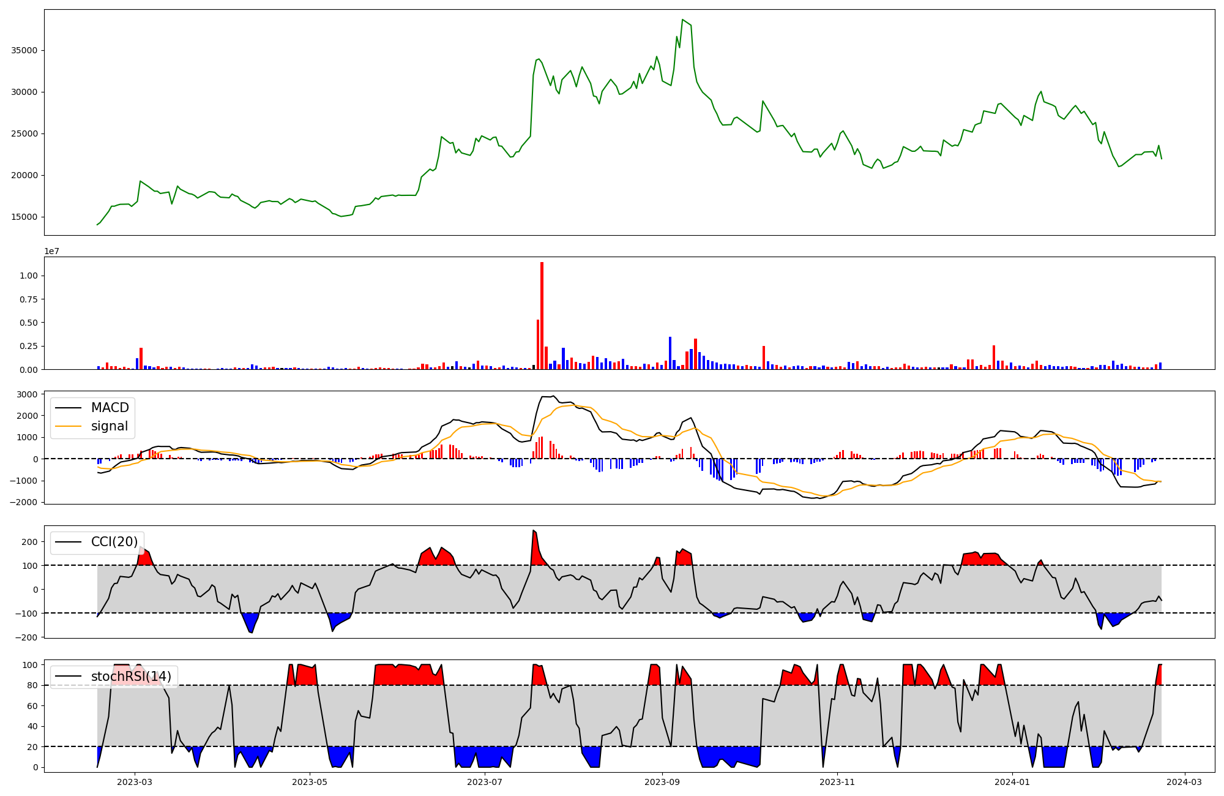
Task: Click the 2024-01 date axis label
Action: (x=1012, y=782)
